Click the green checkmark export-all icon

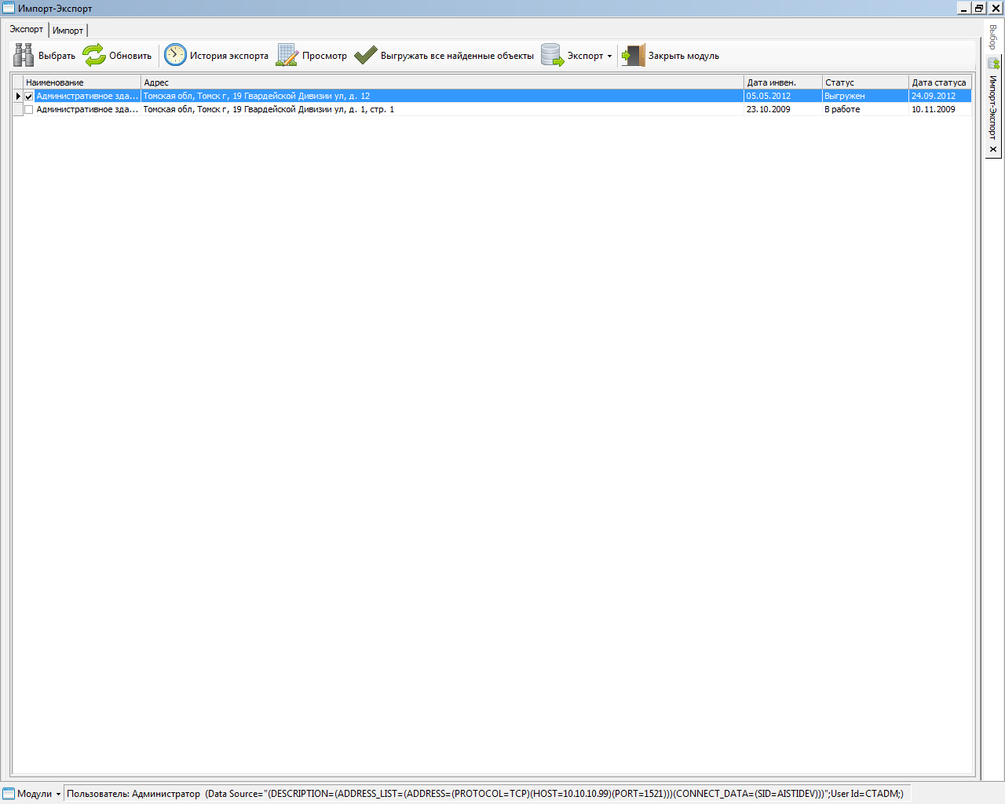click(366, 55)
